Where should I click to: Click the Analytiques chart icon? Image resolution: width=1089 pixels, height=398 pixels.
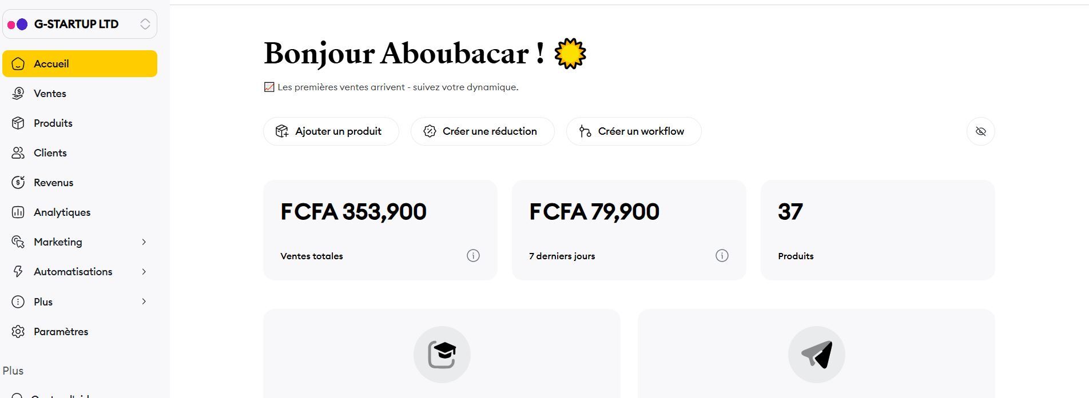tap(18, 212)
